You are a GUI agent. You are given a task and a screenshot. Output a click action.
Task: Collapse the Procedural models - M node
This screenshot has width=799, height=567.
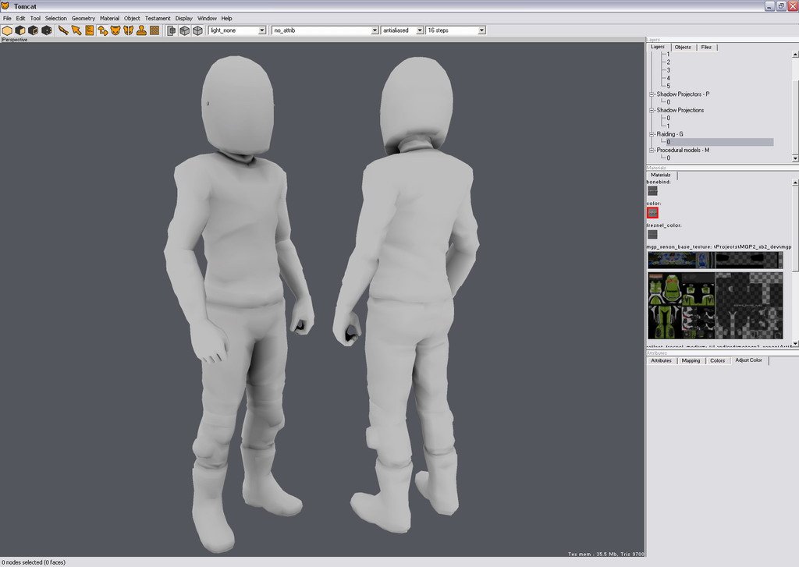point(652,151)
